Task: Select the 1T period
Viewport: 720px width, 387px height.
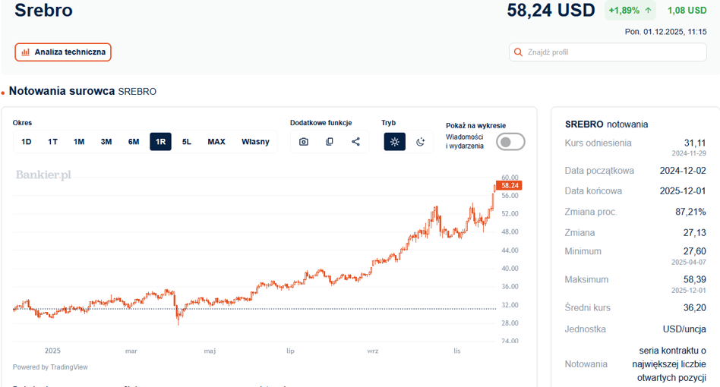Action: [52, 142]
